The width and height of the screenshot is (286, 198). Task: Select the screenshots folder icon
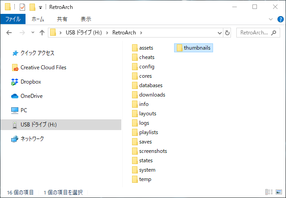point(135,151)
